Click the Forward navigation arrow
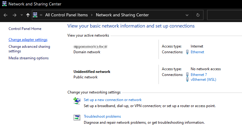The width and height of the screenshot is (242, 134). pos(14,15)
